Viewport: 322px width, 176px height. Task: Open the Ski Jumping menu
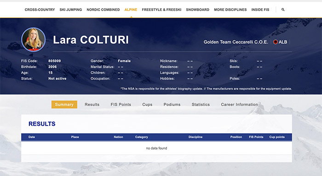tap(71, 10)
